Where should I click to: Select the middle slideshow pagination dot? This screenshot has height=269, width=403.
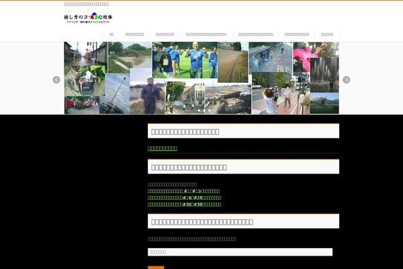click(x=204, y=110)
